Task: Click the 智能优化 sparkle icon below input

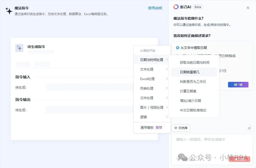Action: tap(178, 159)
